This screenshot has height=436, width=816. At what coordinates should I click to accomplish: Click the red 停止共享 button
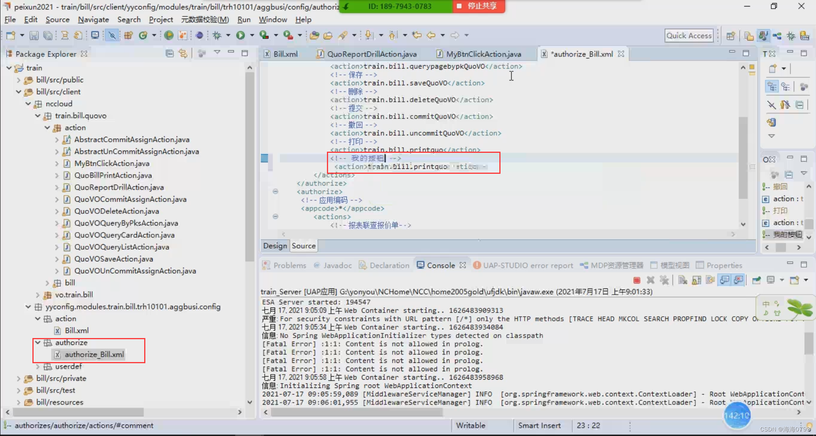point(478,6)
